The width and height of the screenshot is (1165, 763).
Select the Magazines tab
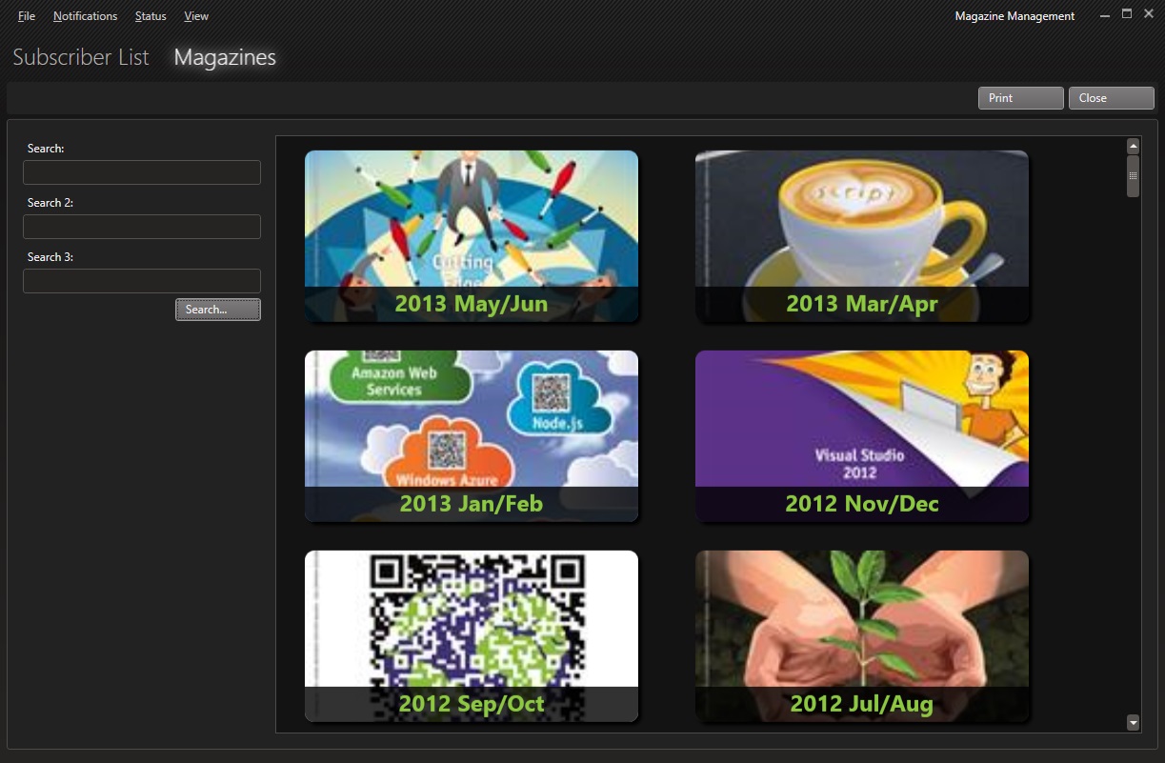click(x=225, y=57)
